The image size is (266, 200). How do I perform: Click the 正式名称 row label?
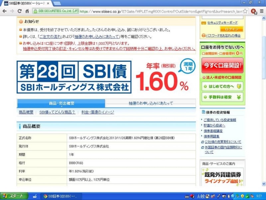pyautogui.click(x=25, y=138)
